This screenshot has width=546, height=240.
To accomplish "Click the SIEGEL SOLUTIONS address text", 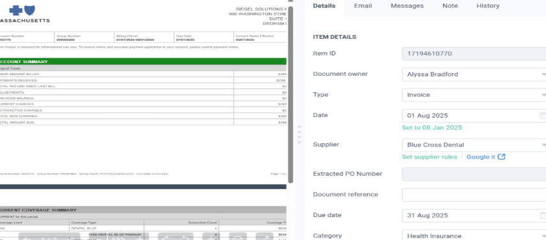I will click(x=258, y=17).
